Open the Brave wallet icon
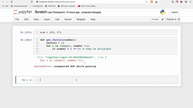193x108 pixels. 186,2
